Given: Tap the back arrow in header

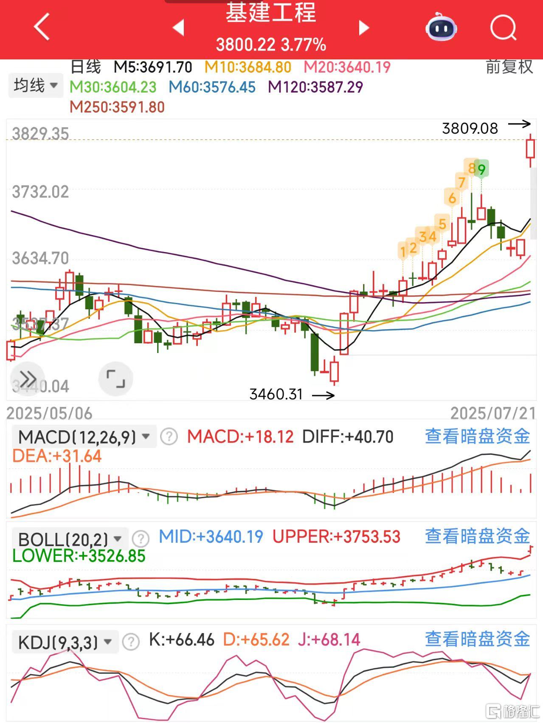Looking at the screenshot, I should [x=42, y=27].
